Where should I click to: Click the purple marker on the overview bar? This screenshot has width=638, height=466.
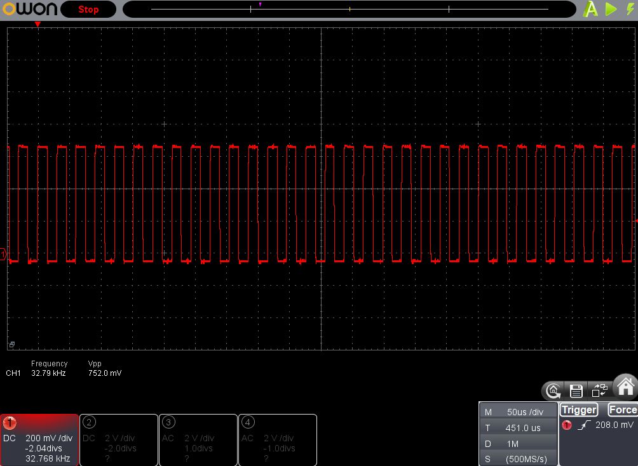tap(260, 4)
